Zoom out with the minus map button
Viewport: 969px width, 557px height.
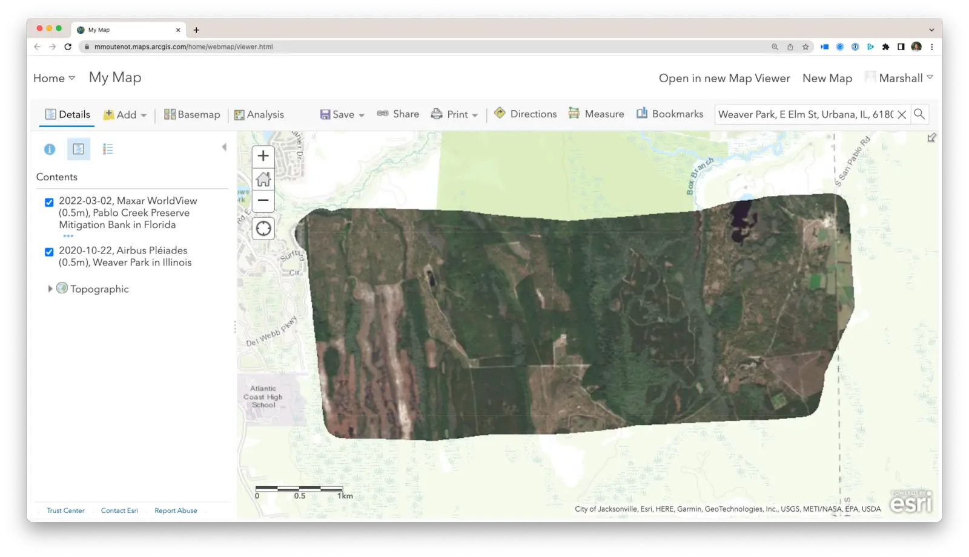point(263,200)
